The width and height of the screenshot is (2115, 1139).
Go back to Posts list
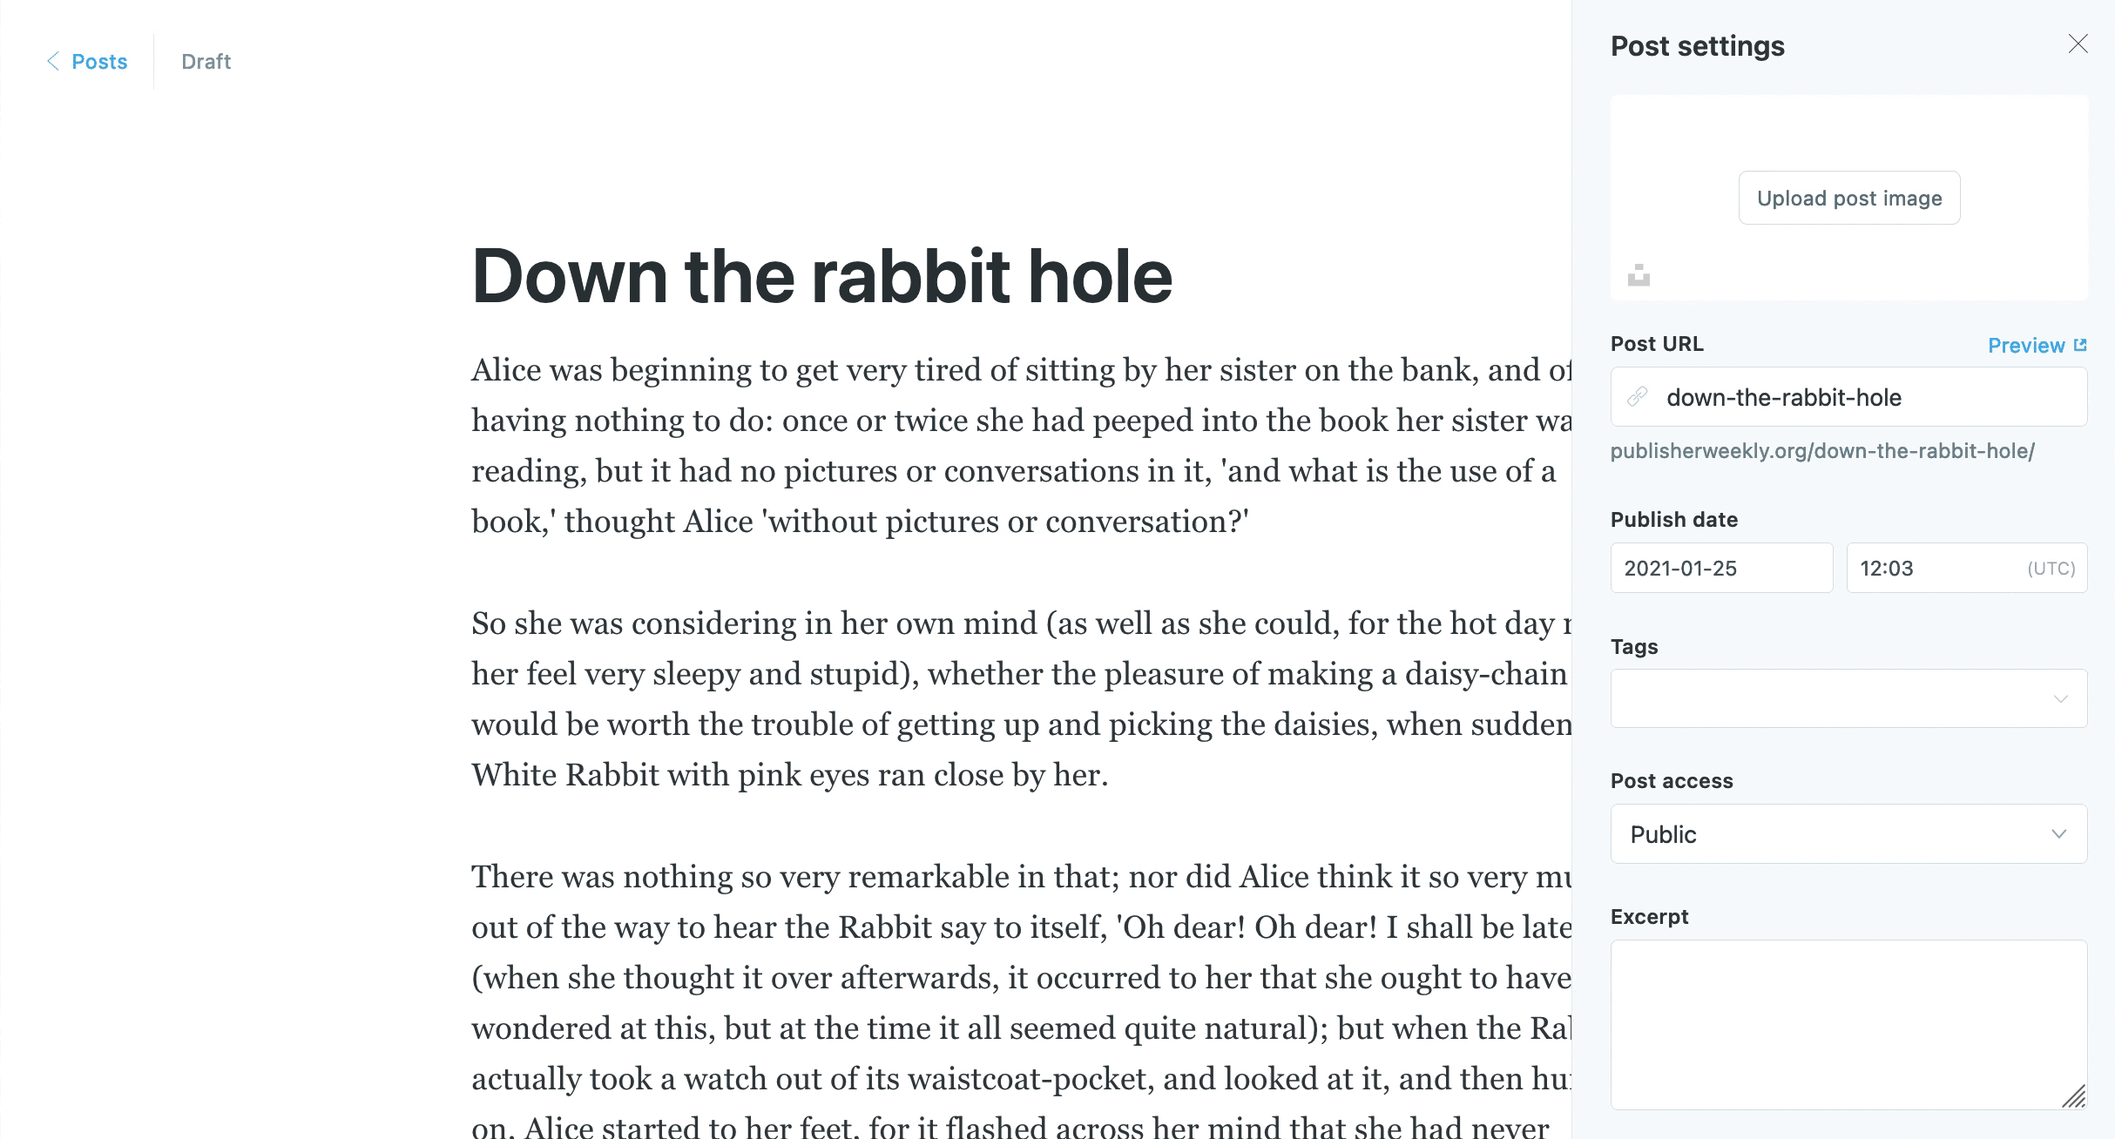(99, 62)
